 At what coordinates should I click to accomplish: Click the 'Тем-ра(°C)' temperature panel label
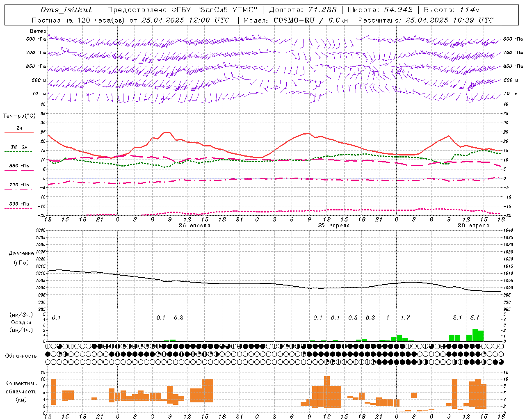19,116
